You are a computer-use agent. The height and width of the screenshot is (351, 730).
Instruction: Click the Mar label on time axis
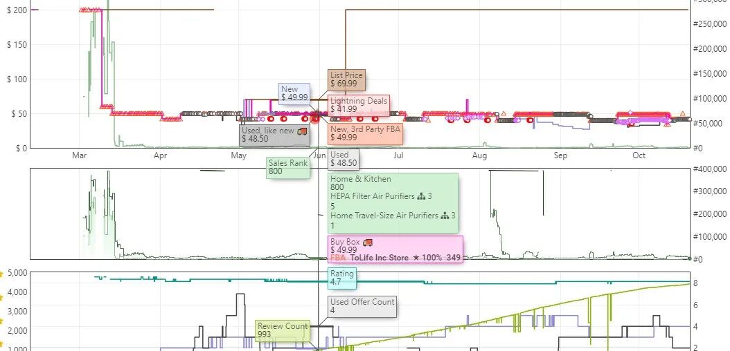coord(79,155)
